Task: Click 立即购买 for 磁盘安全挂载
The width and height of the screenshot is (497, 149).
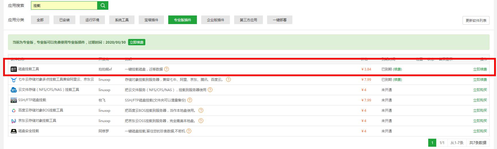Action: click(x=480, y=131)
